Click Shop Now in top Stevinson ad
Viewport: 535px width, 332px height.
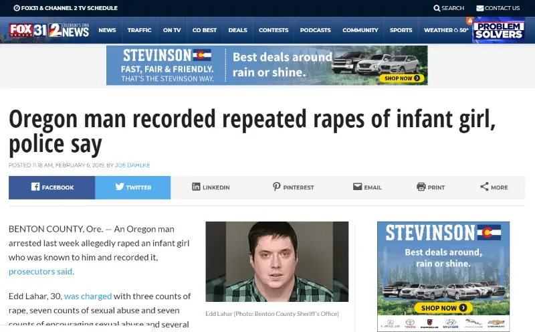403,78
